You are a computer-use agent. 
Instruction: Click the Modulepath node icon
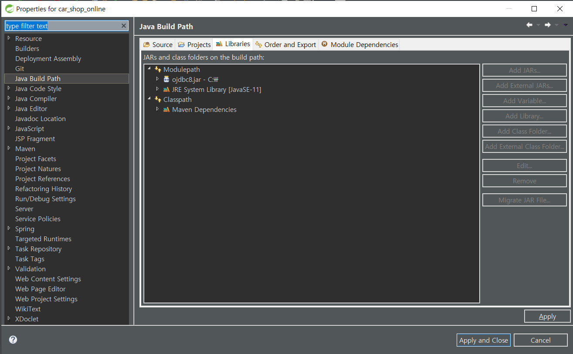(x=158, y=69)
